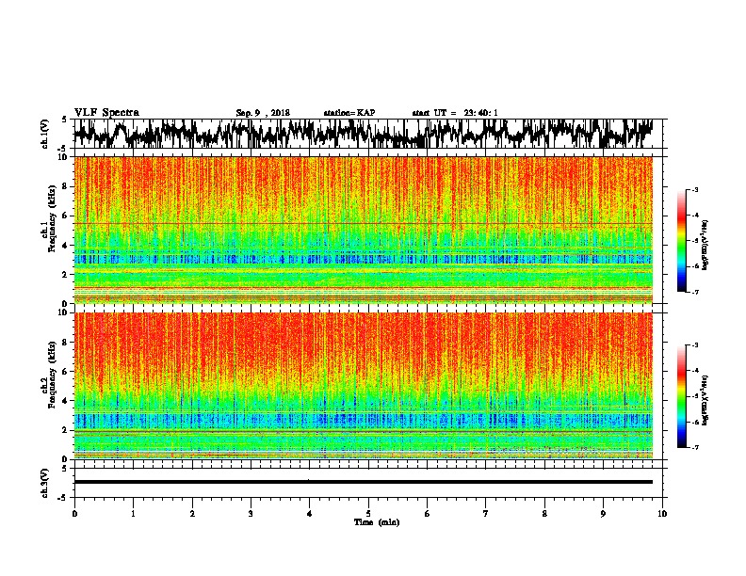Viewport: 746px width, 576px height.
Task: Click the "7" tick on the time axis
Action: pyautogui.click(x=486, y=514)
